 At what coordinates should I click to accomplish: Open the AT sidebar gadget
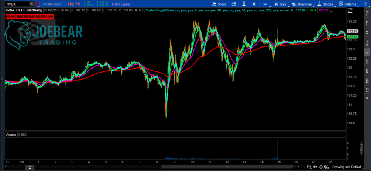pos(367,32)
